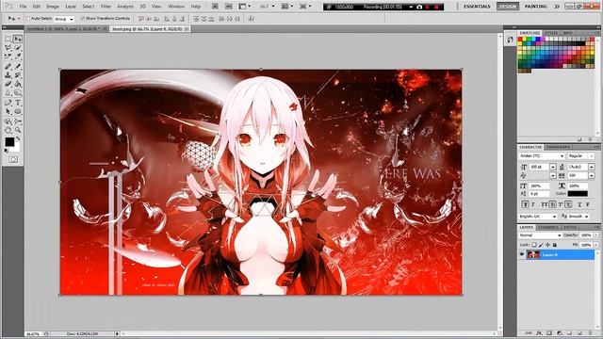Select the Blur tool
This screenshot has height=339, width=603.
(x=8, y=92)
